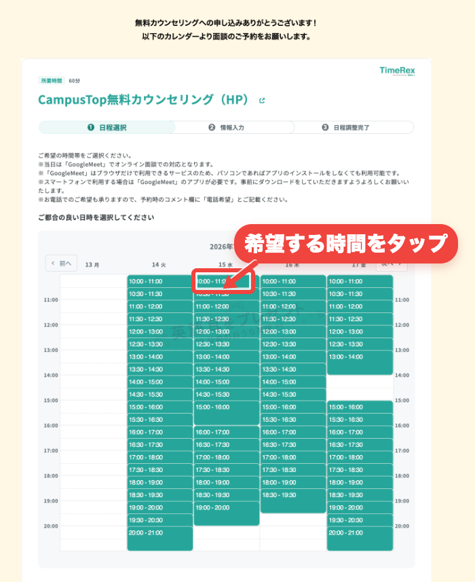Select Wednesday 15 slot 13:00 - 14:00

point(227,357)
